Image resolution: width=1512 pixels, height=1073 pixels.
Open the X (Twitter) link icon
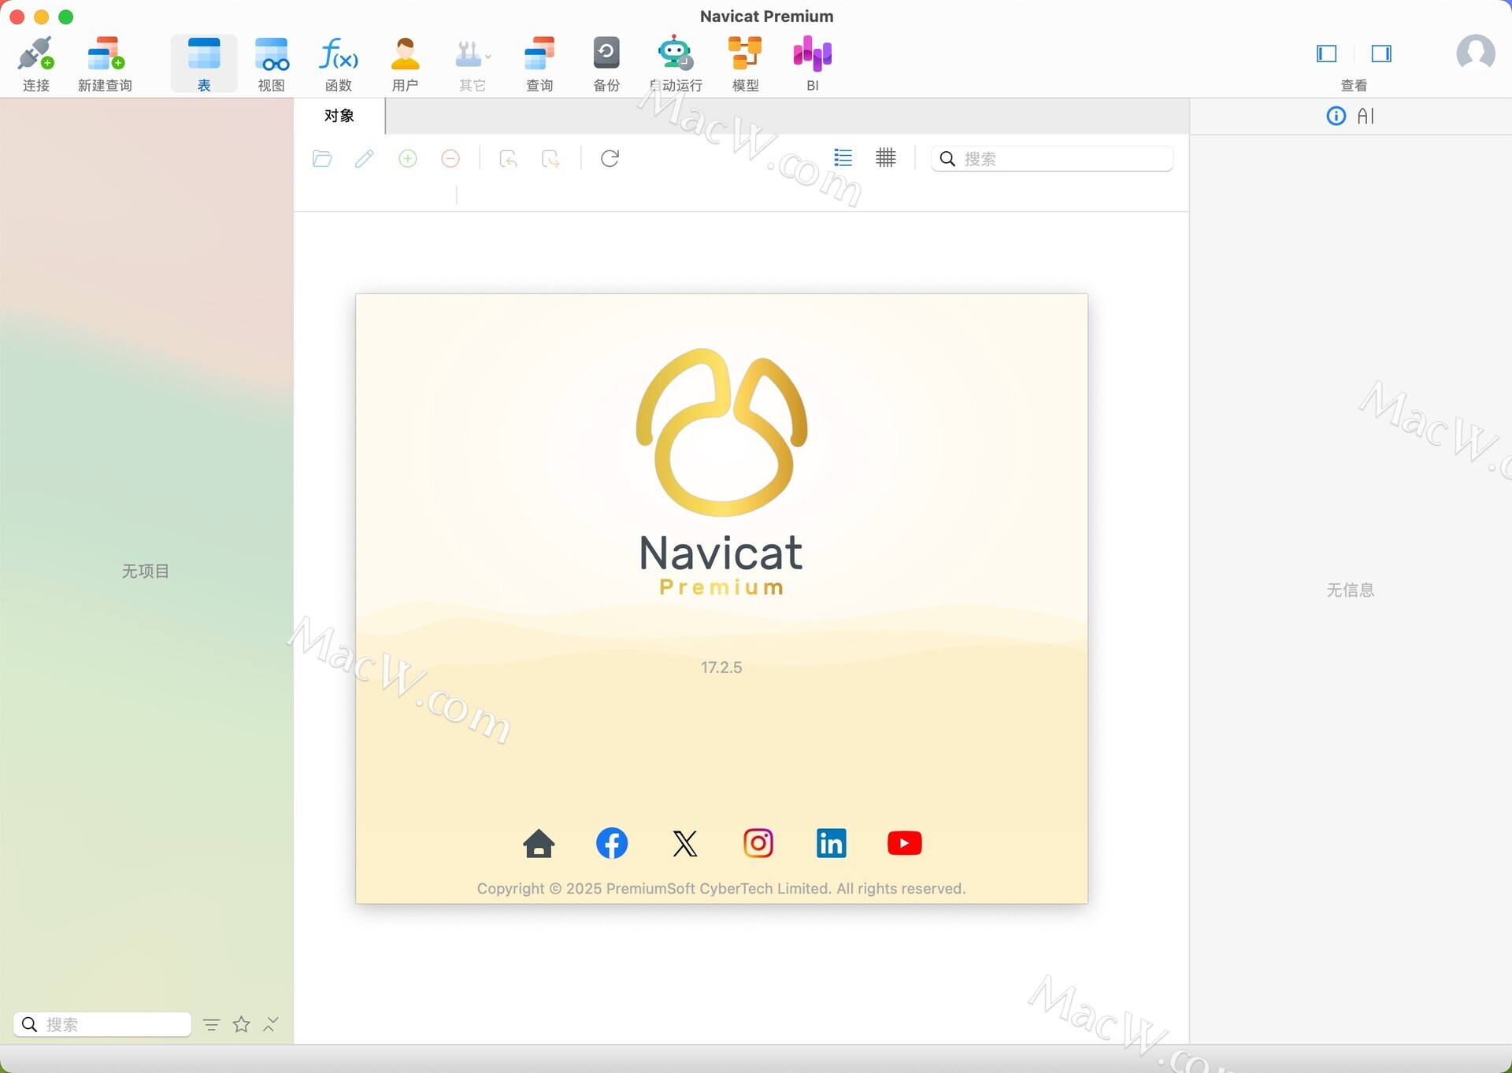click(x=685, y=843)
